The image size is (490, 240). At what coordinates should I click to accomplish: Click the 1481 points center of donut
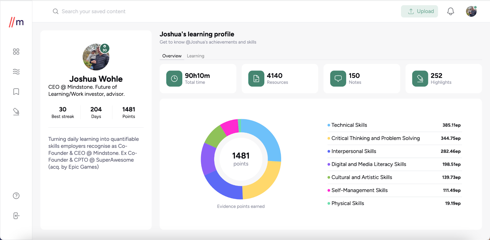coord(241,159)
